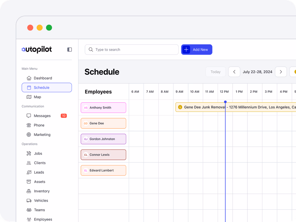Image resolution: width=296 pixels, height=222 pixels.
Task: Open Jobs using the tools icon
Action: click(29, 153)
